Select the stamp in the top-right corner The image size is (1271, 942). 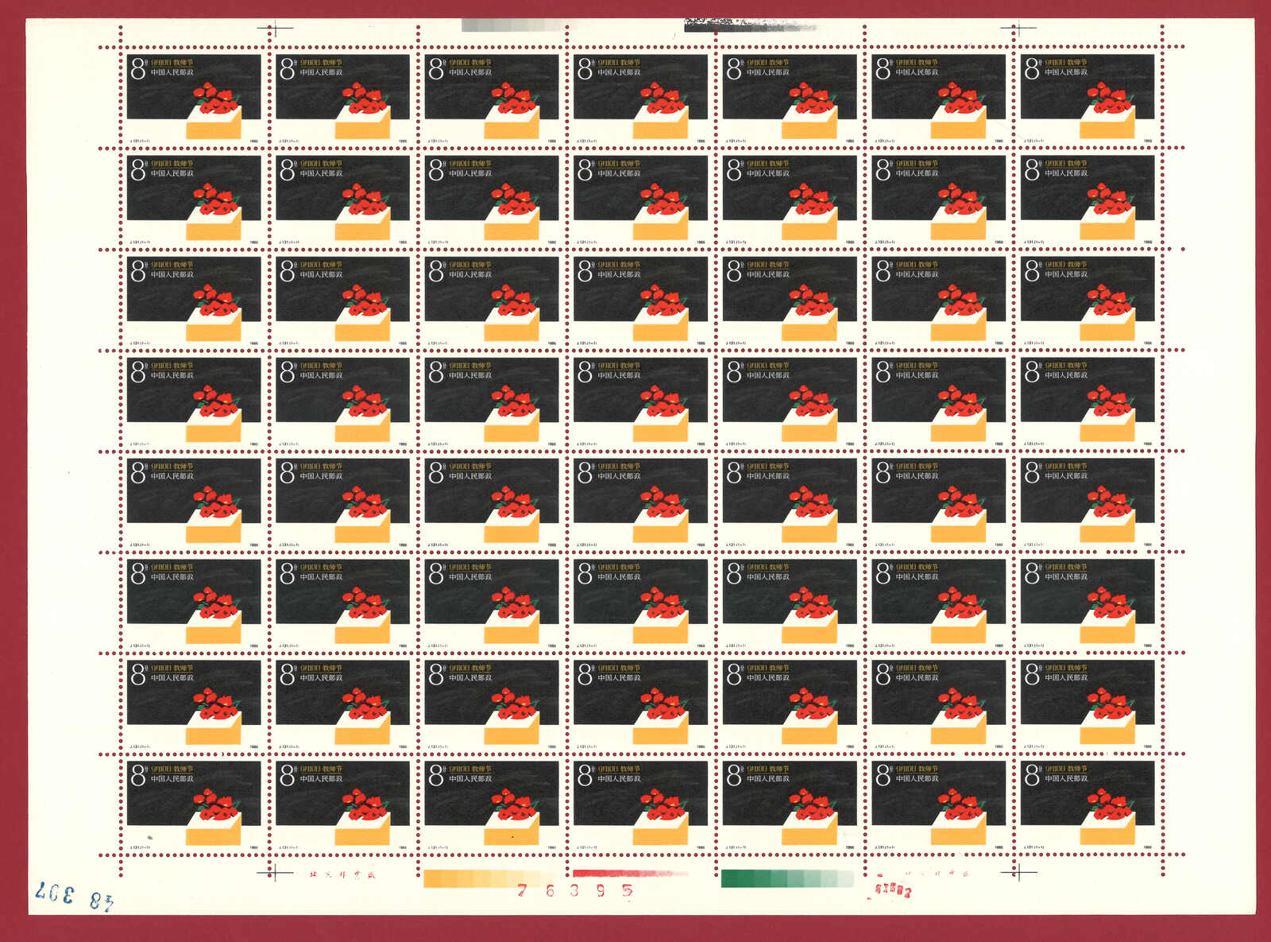[x=1087, y=97]
